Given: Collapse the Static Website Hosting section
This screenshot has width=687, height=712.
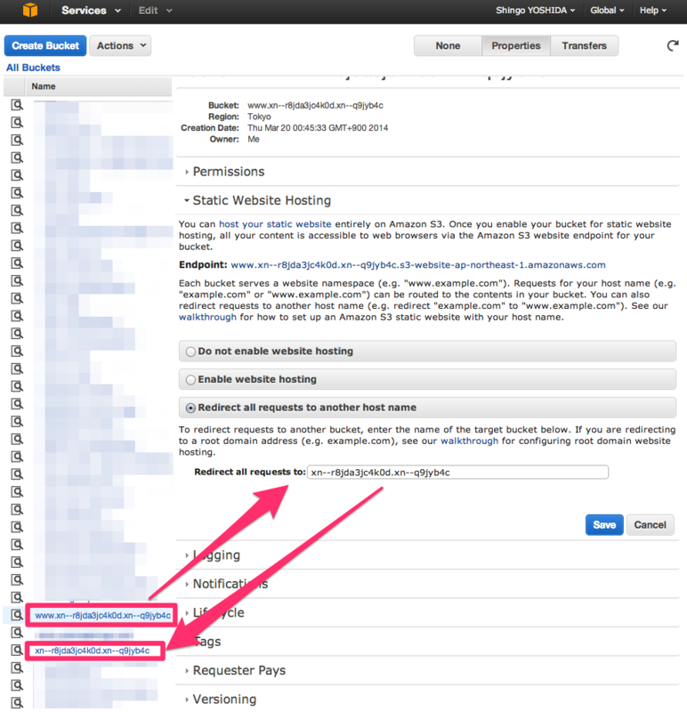Looking at the screenshot, I should [x=257, y=200].
